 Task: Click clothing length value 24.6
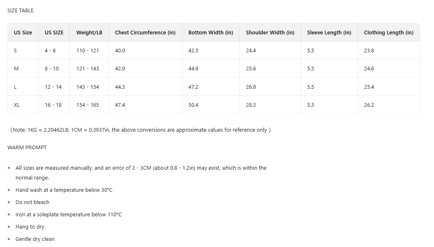click(369, 69)
